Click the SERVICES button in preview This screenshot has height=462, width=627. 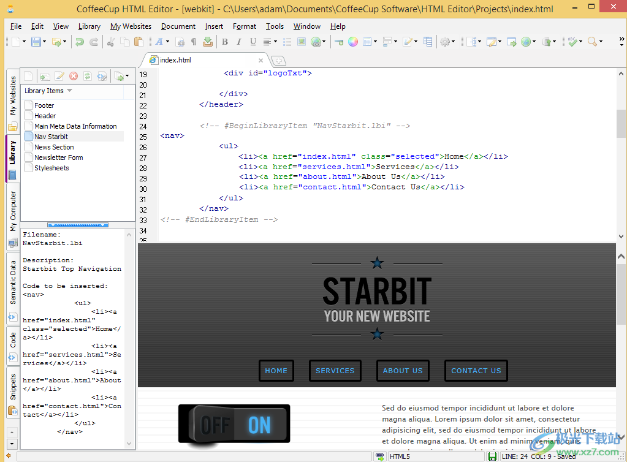[x=335, y=371]
